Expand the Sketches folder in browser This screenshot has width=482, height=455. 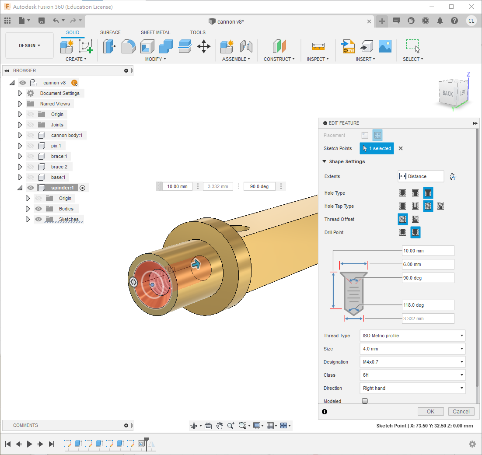pyautogui.click(x=28, y=219)
